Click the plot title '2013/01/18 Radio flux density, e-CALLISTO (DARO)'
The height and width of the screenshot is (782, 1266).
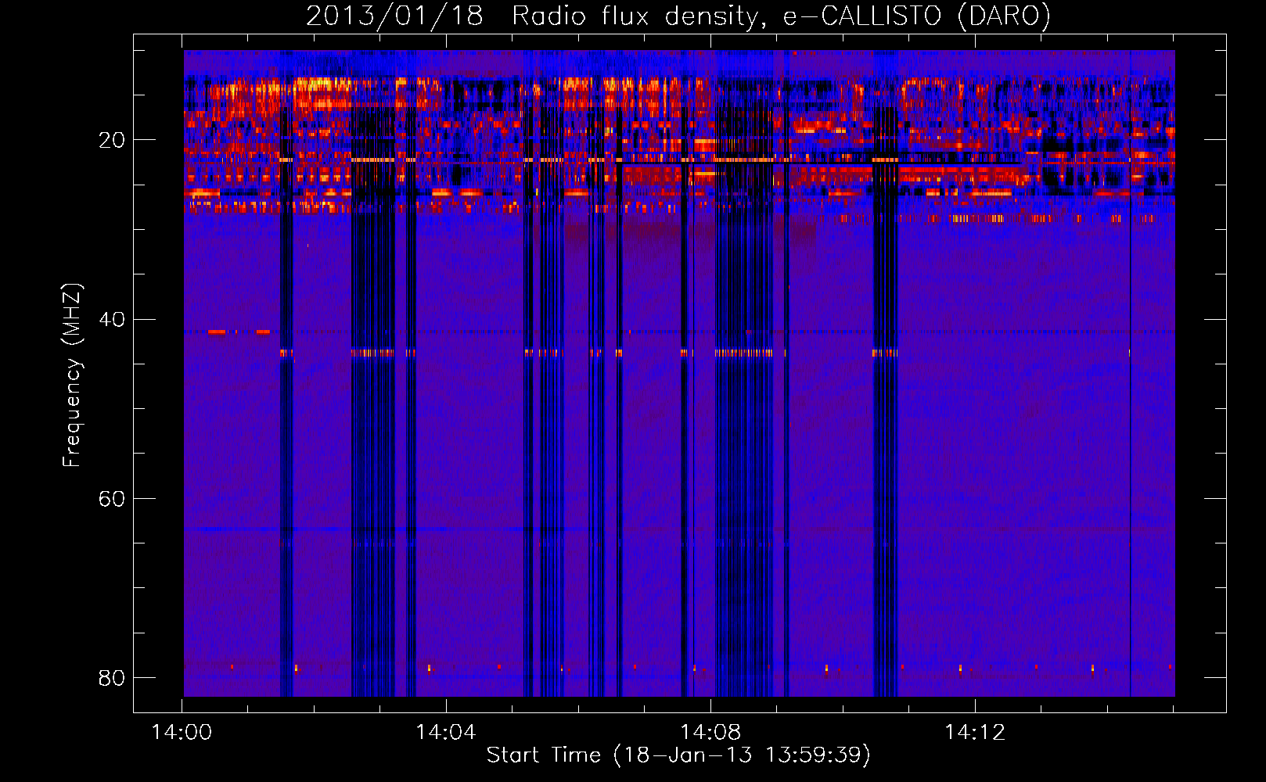pos(678,16)
